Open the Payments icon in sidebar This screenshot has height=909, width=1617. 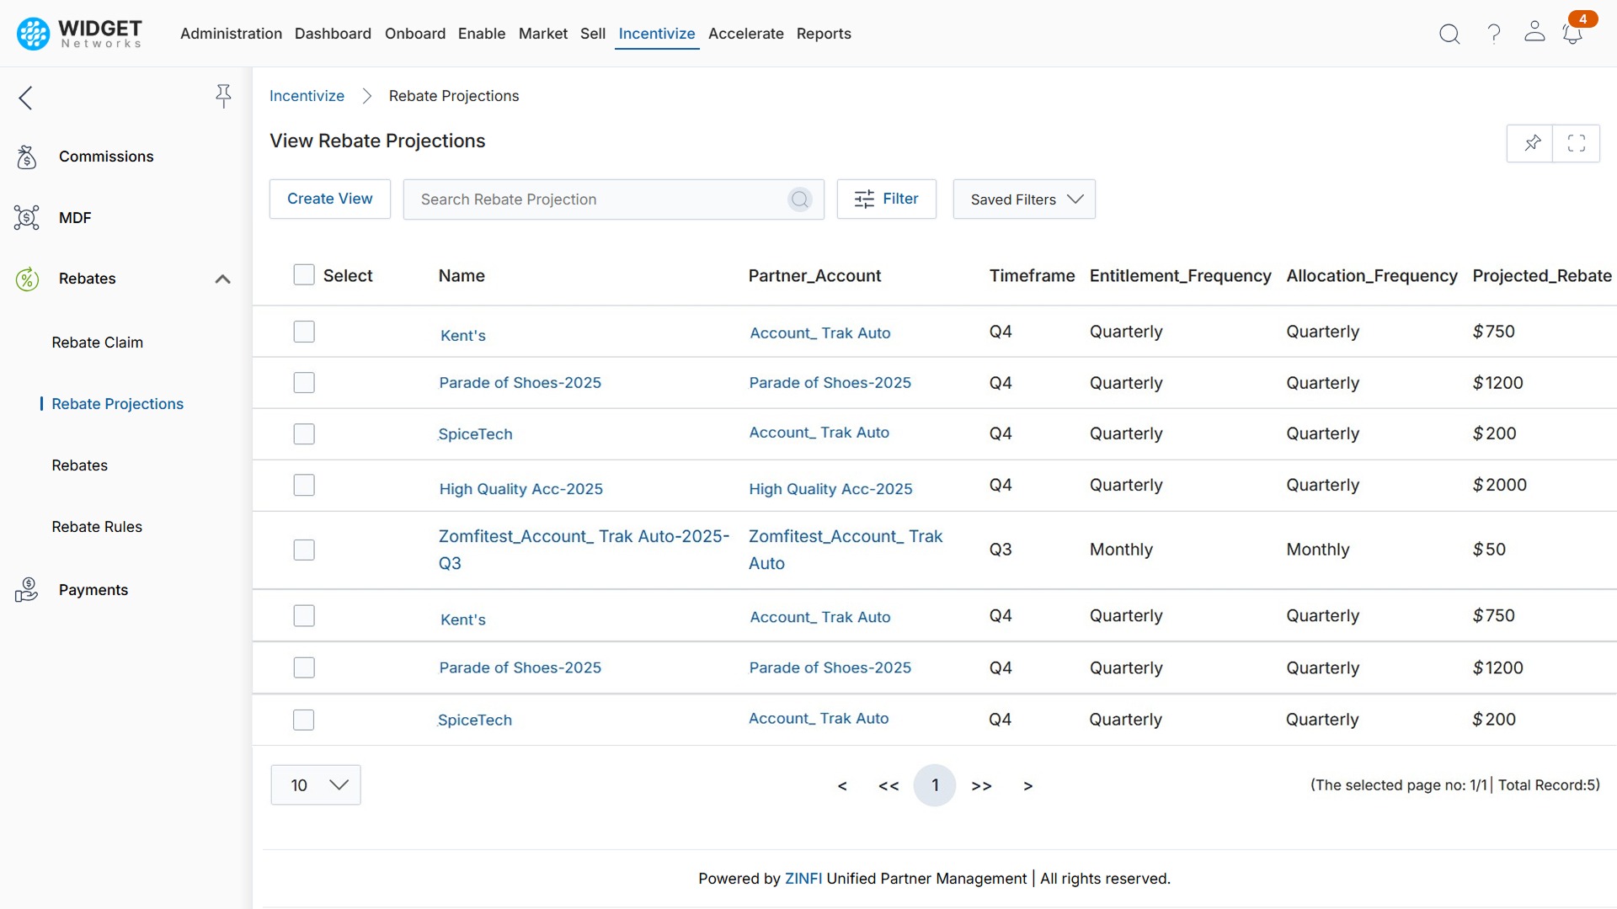click(x=26, y=589)
